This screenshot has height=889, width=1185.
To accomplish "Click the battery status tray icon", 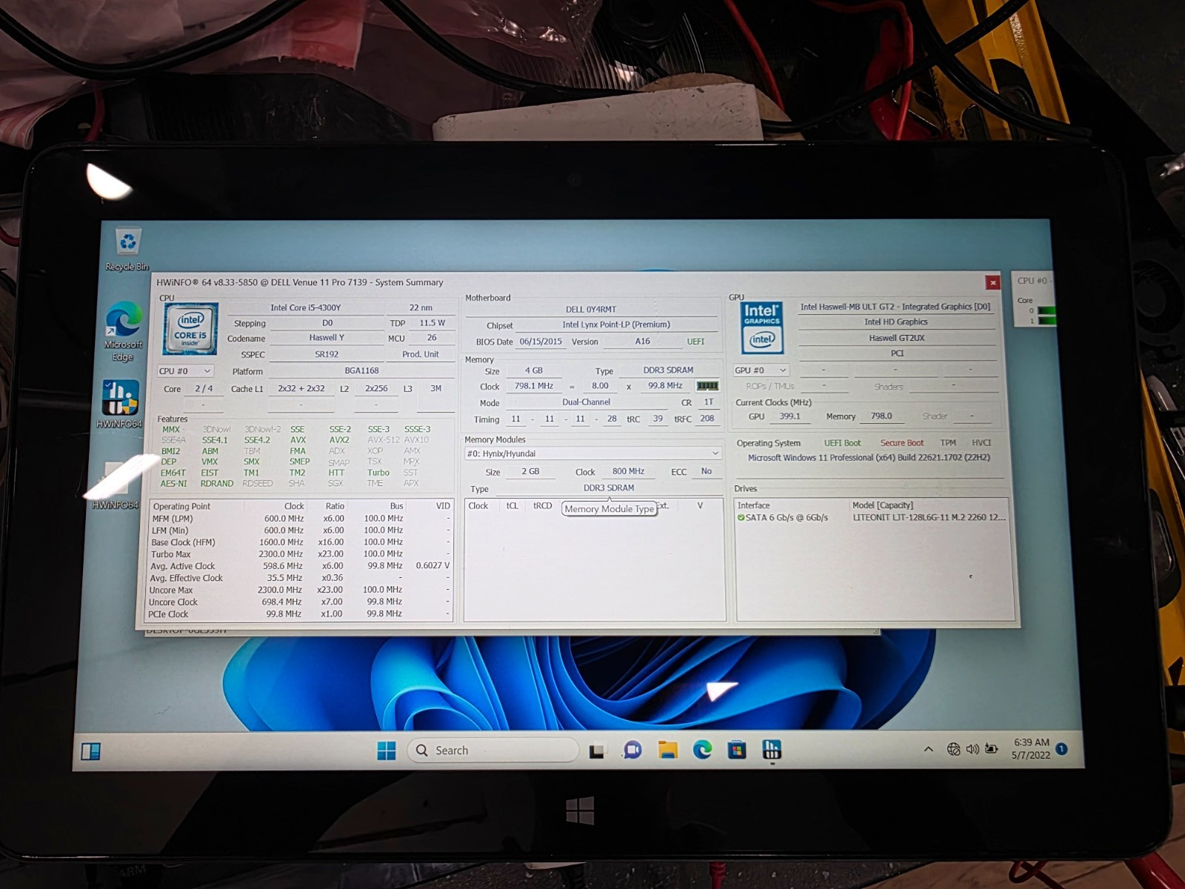I will click(x=992, y=748).
